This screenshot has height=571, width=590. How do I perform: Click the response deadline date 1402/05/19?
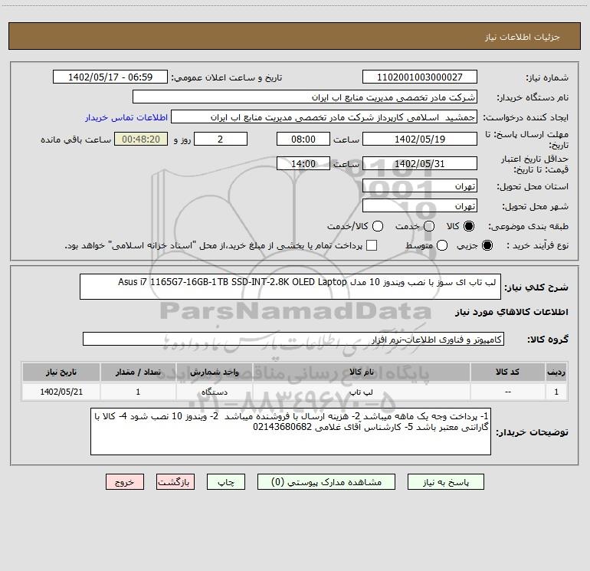(x=420, y=139)
